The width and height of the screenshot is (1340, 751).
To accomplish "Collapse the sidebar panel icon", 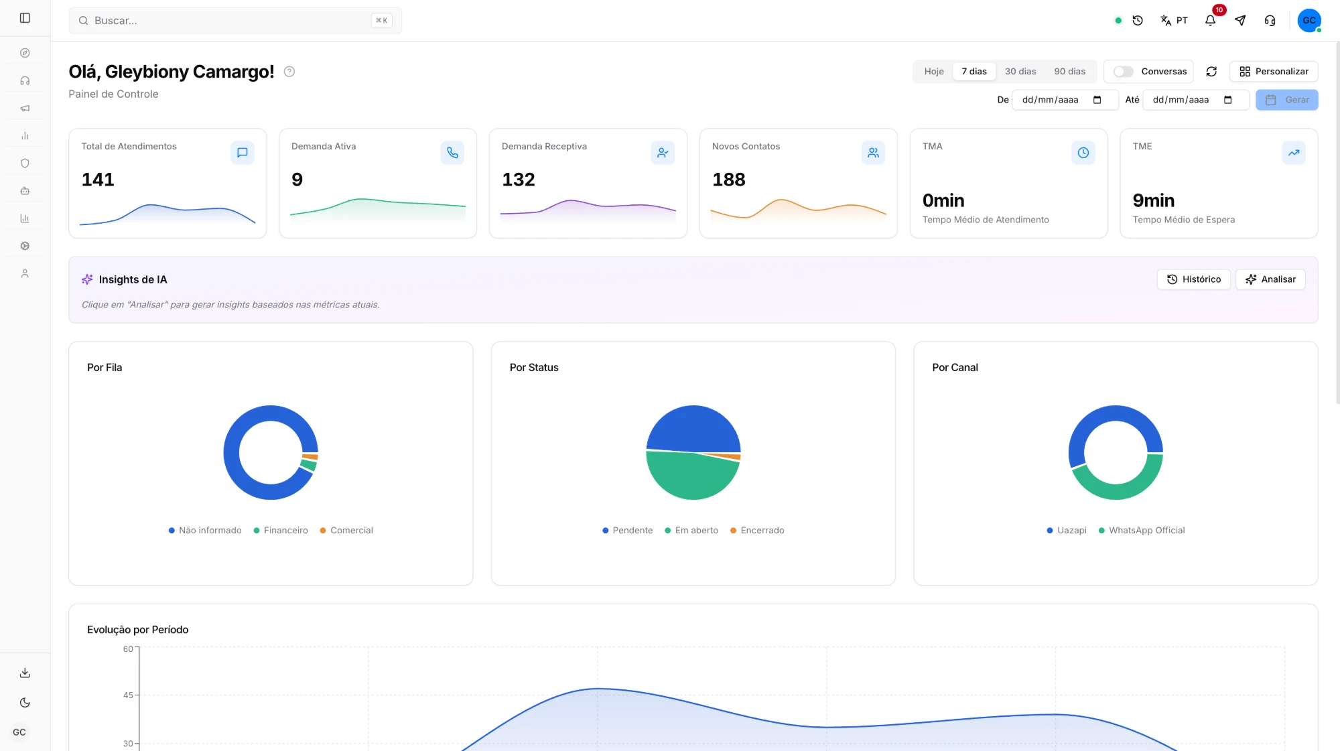I will pyautogui.click(x=25, y=18).
